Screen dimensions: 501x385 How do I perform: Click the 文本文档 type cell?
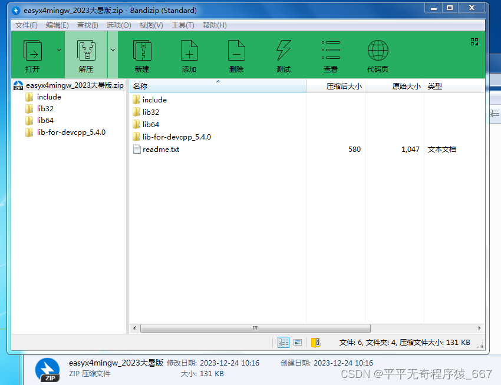pos(442,150)
